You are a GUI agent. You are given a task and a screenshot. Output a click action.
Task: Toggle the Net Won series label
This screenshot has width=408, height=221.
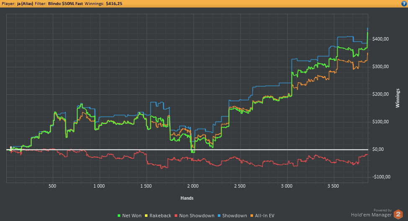point(132,216)
